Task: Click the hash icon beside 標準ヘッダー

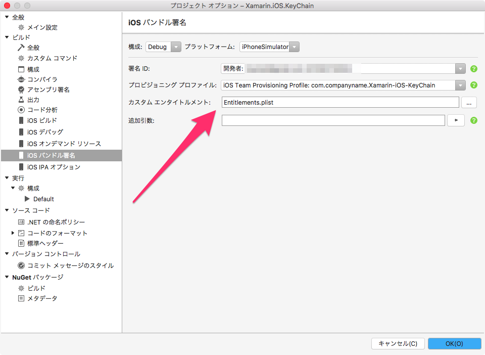Action: 21,243
